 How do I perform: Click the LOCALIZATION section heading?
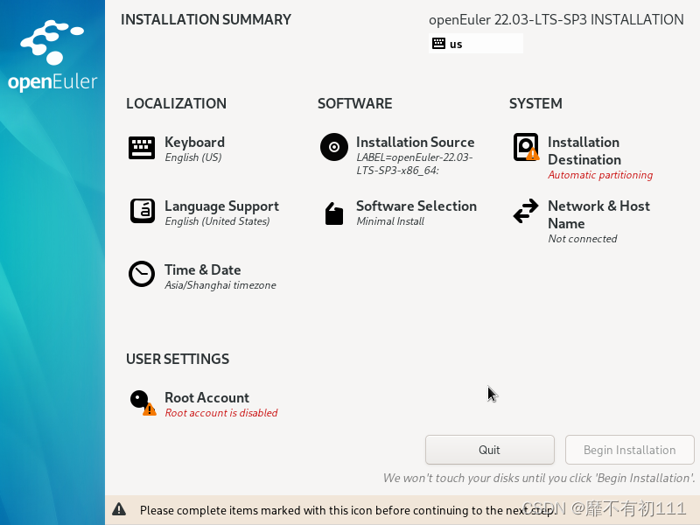pyautogui.click(x=177, y=103)
